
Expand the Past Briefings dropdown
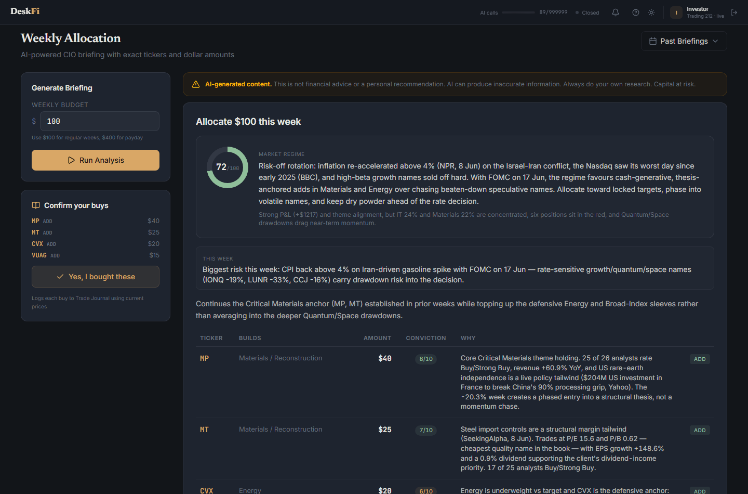pyautogui.click(x=684, y=41)
